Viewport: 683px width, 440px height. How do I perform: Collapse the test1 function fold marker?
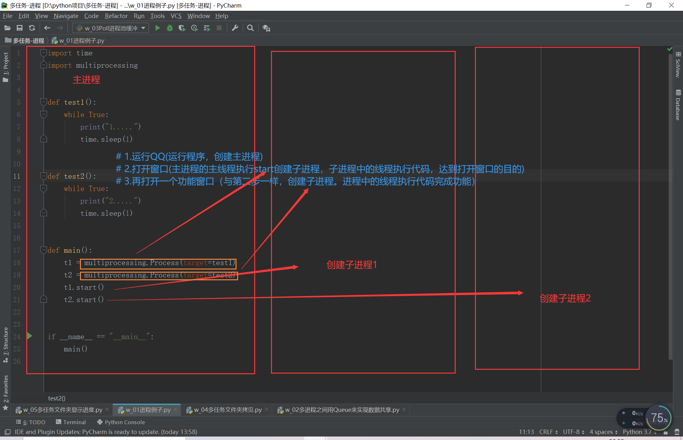coord(43,102)
